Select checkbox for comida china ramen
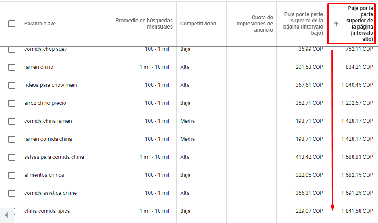 coord(12,121)
